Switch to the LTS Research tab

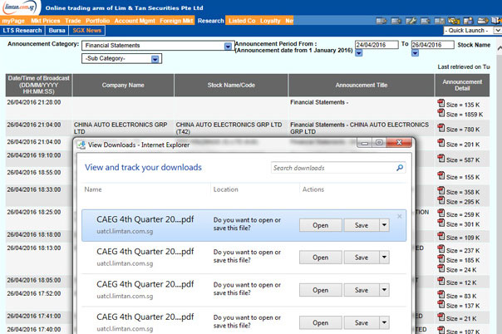pos(22,31)
